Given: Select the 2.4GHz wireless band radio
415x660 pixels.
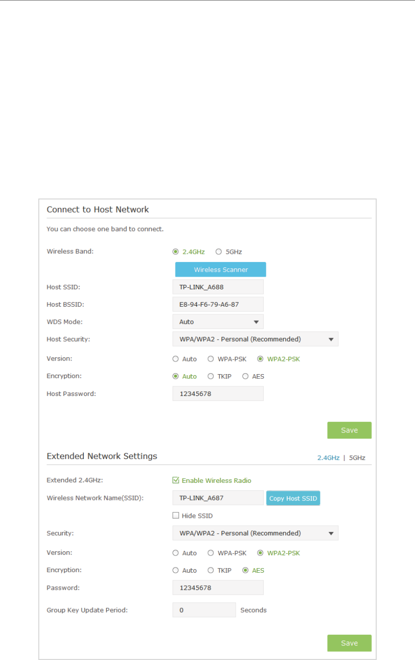Looking at the screenshot, I should tap(176, 252).
